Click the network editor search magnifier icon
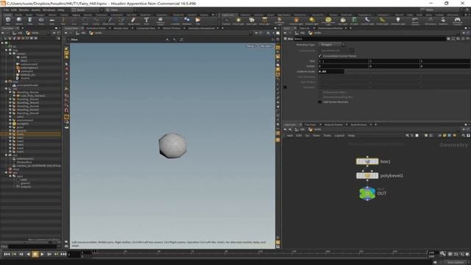 [464, 135]
